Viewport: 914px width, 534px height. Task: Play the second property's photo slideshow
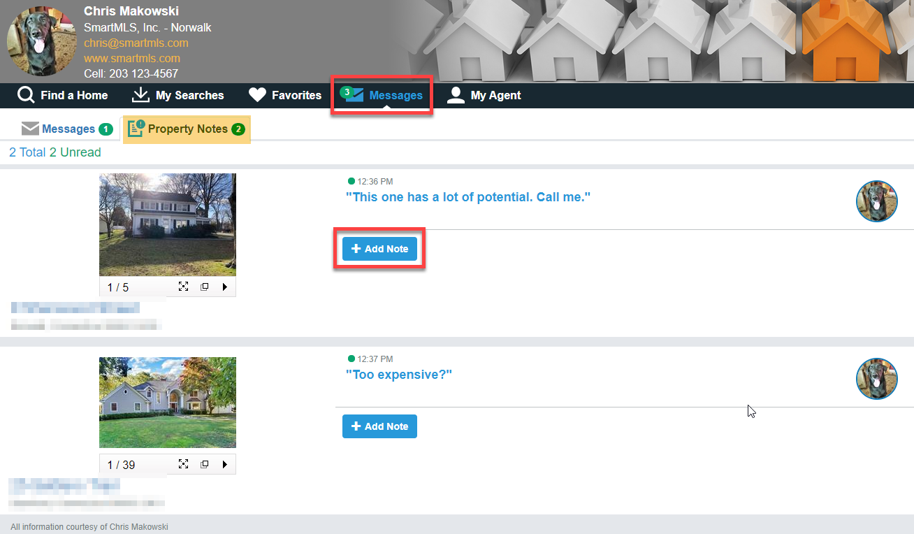tap(224, 464)
